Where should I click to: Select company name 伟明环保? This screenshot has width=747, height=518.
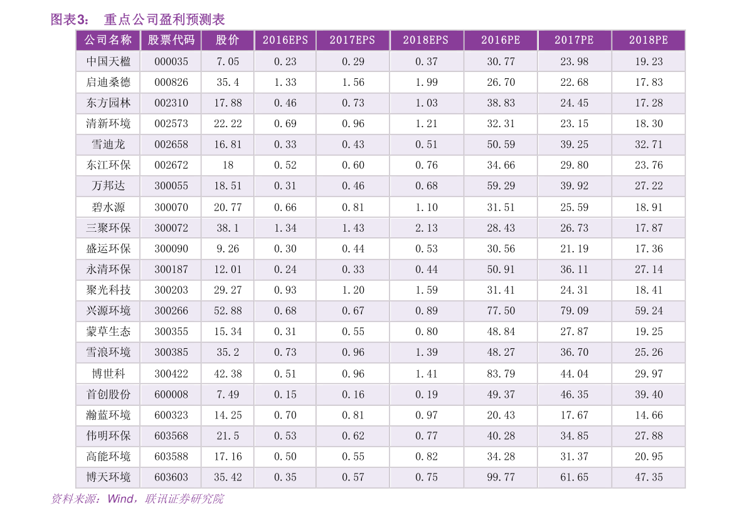pos(108,436)
